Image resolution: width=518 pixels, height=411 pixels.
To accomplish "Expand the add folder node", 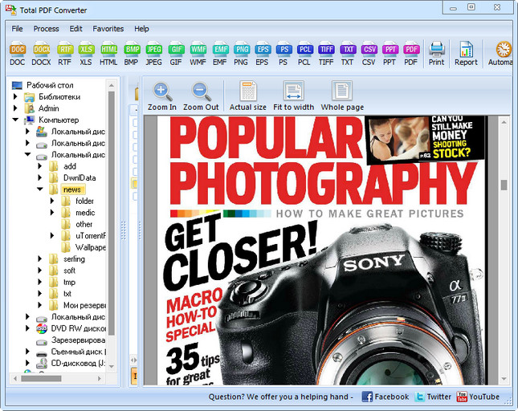I will coord(40,166).
